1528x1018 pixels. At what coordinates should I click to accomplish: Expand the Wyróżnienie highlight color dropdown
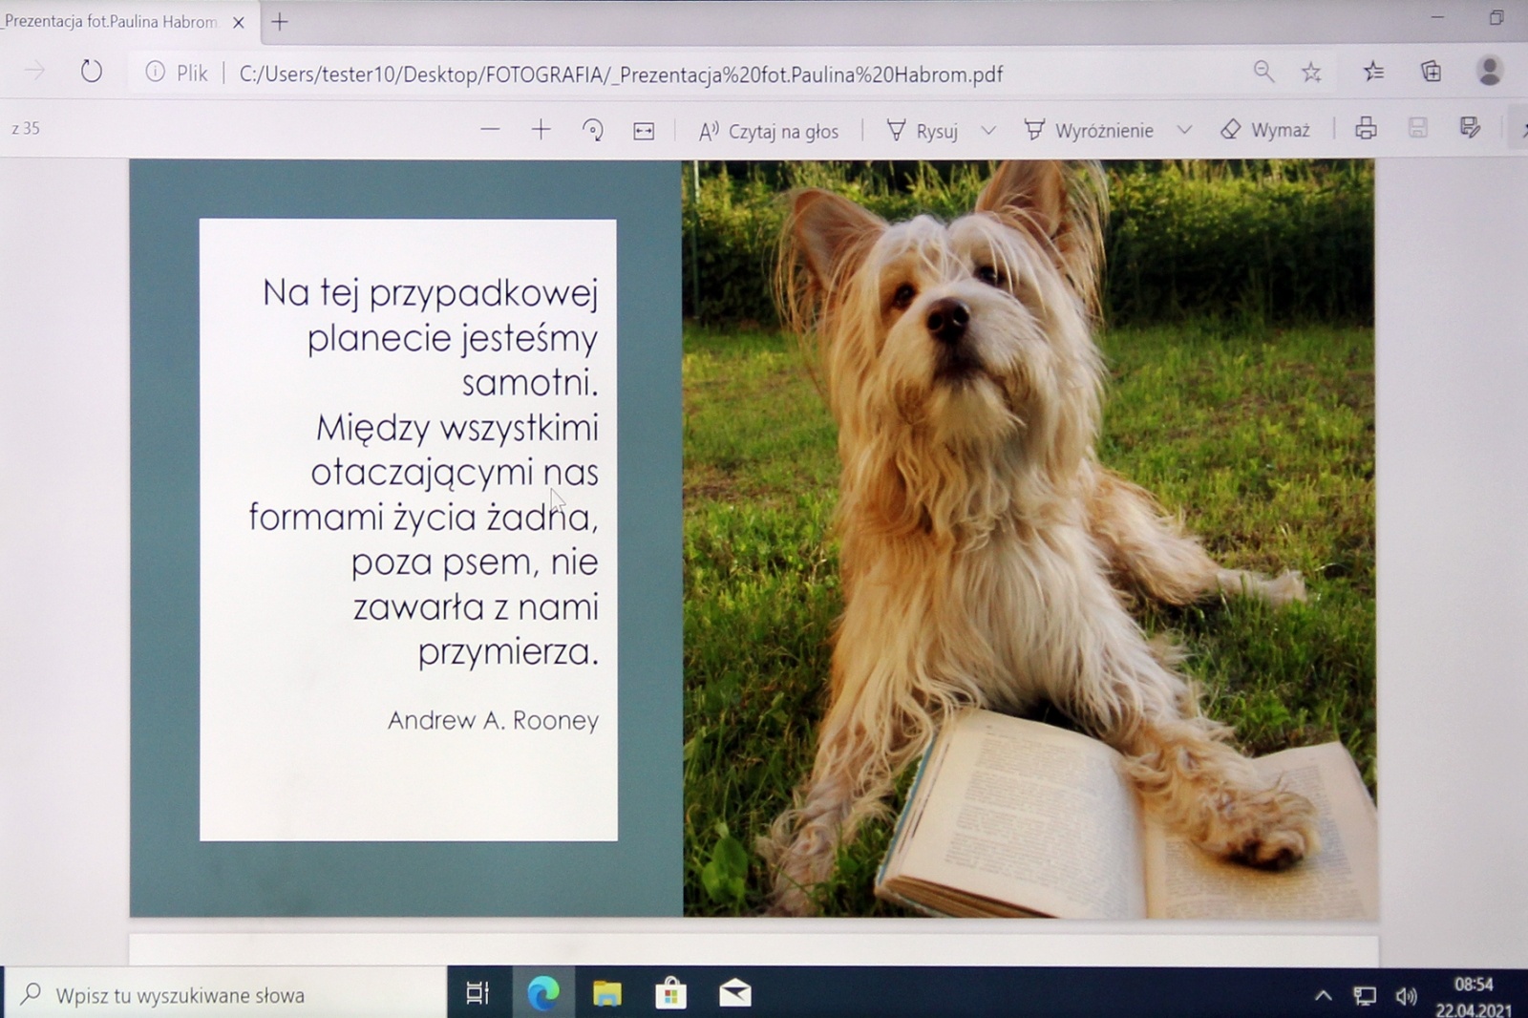(x=1184, y=131)
